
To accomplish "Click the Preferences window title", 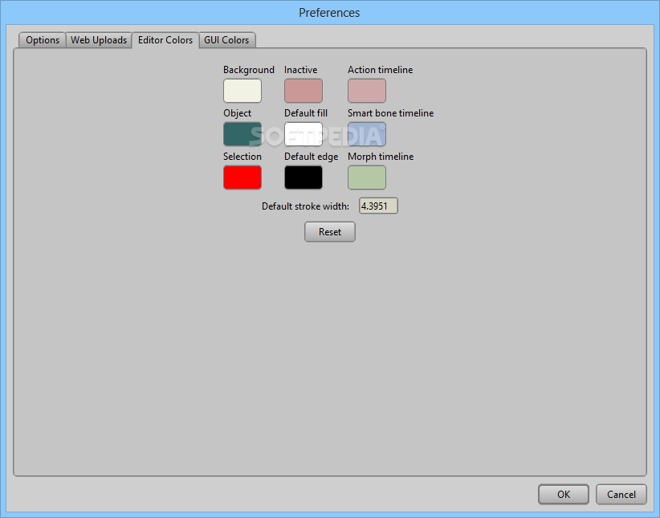I will tap(329, 13).
